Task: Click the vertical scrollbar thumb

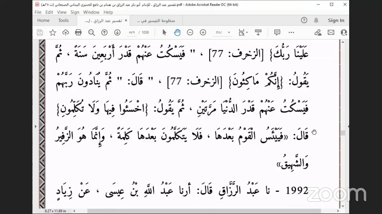Action: click(343, 133)
